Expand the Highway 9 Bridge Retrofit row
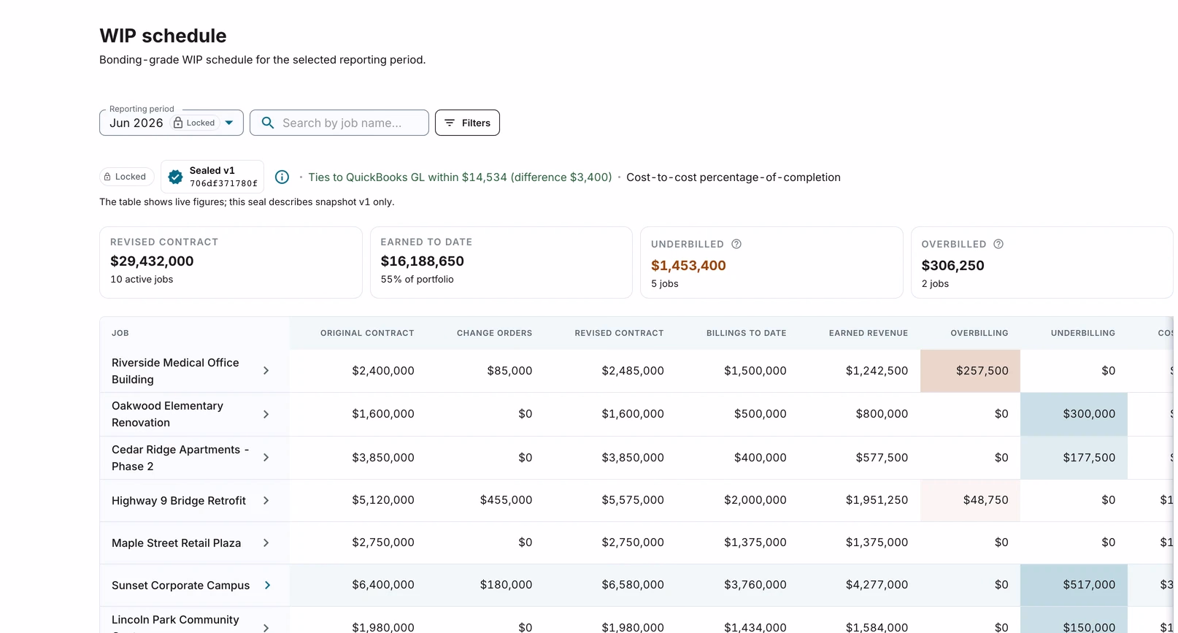This screenshot has width=1178, height=633. click(266, 501)
